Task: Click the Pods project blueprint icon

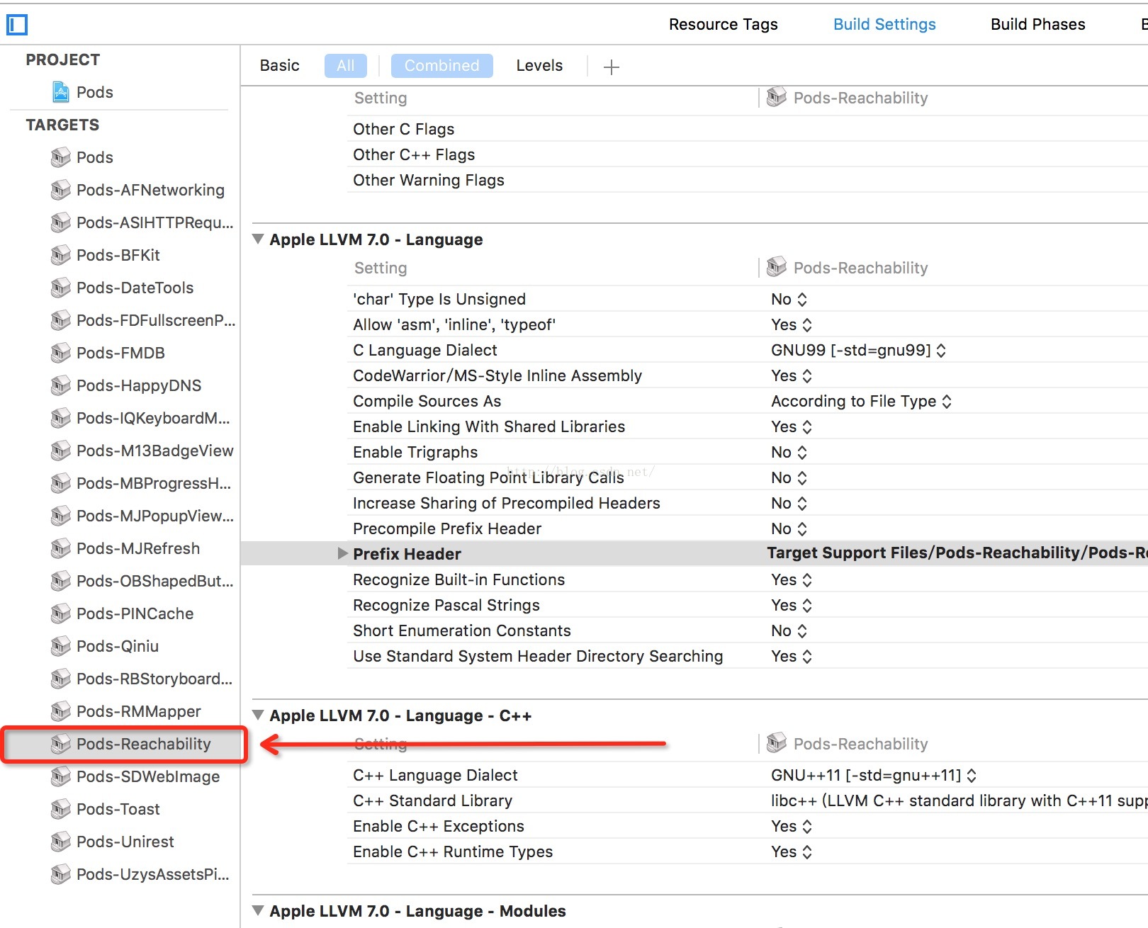Action: click(61, 92)
